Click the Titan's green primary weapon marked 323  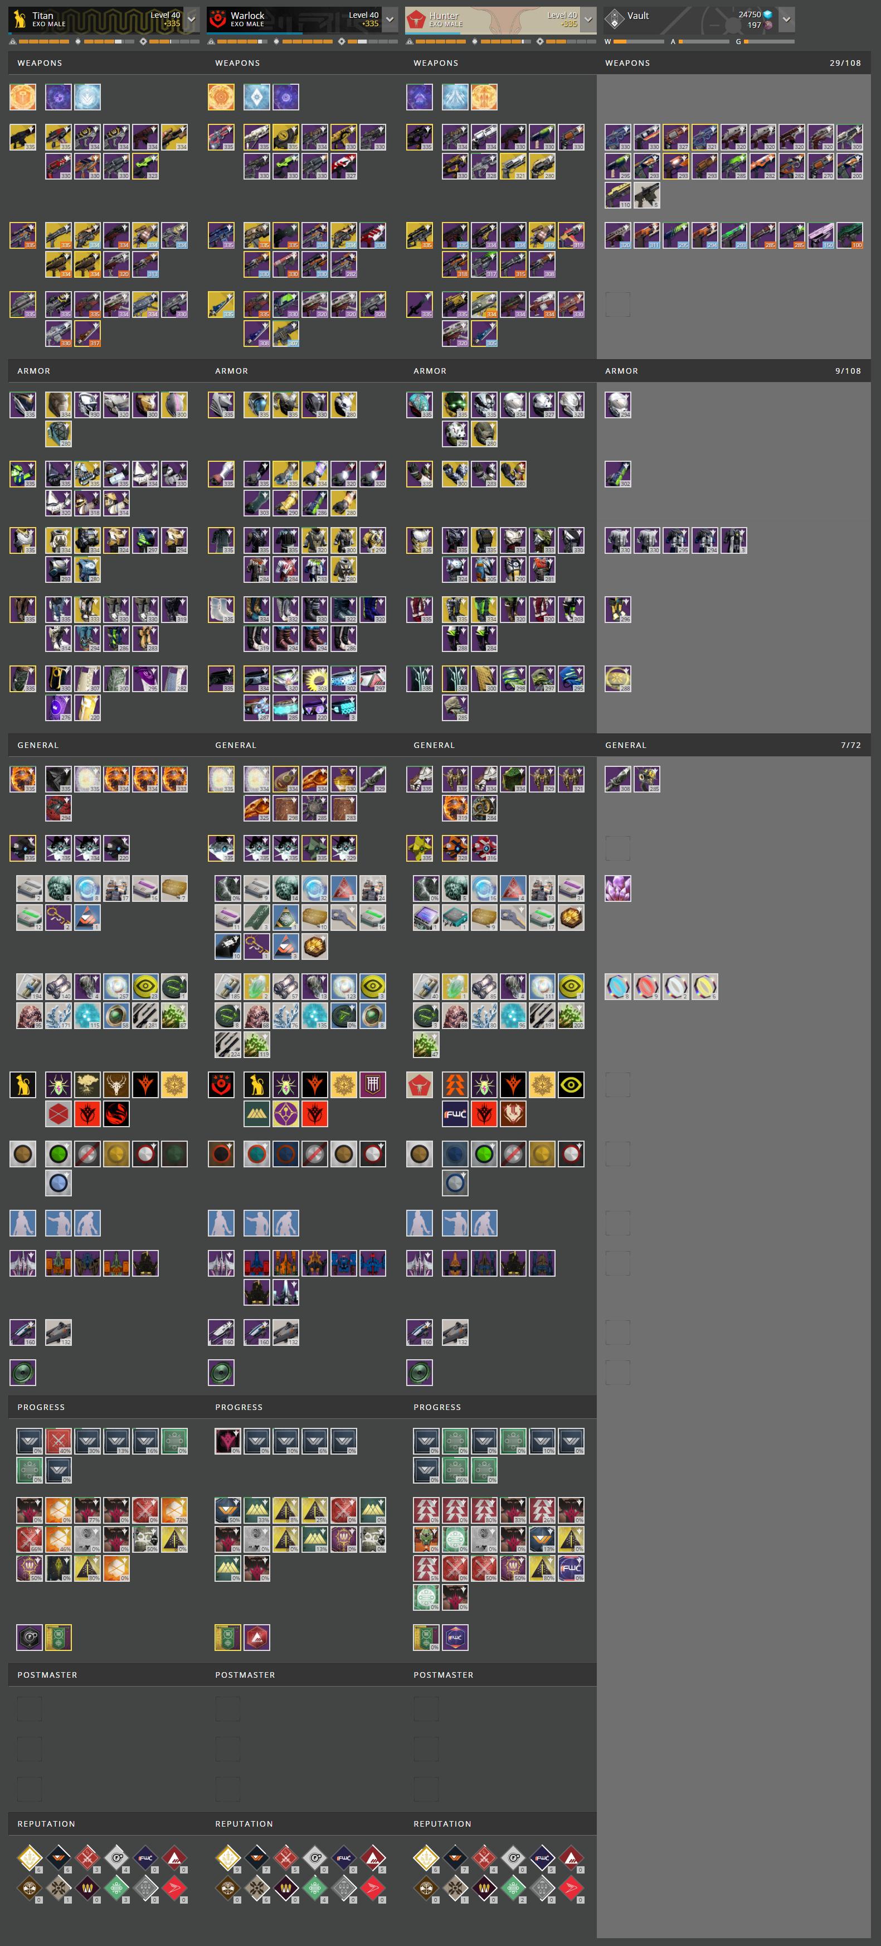point(145,166)
